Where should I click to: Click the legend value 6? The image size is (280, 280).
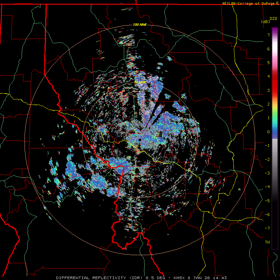pyautogui.click(x=268, y=49)
